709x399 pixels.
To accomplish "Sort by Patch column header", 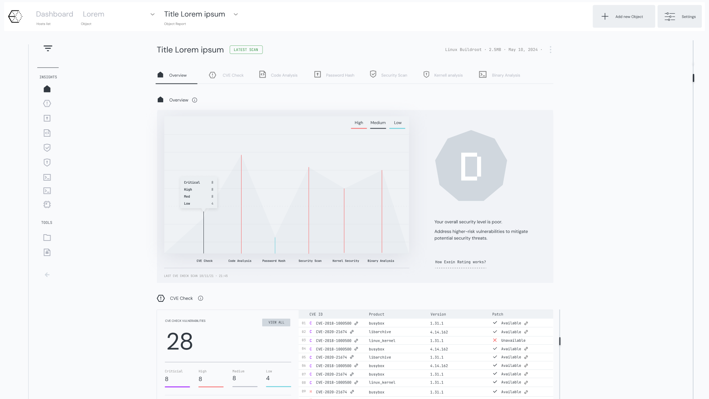I will pos(497,314).
